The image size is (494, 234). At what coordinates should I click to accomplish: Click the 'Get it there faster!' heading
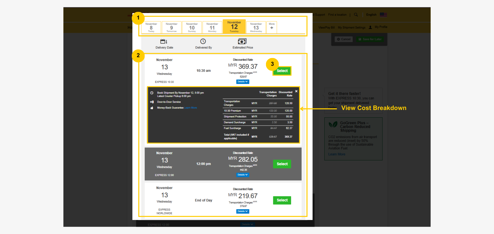(344, 94)
